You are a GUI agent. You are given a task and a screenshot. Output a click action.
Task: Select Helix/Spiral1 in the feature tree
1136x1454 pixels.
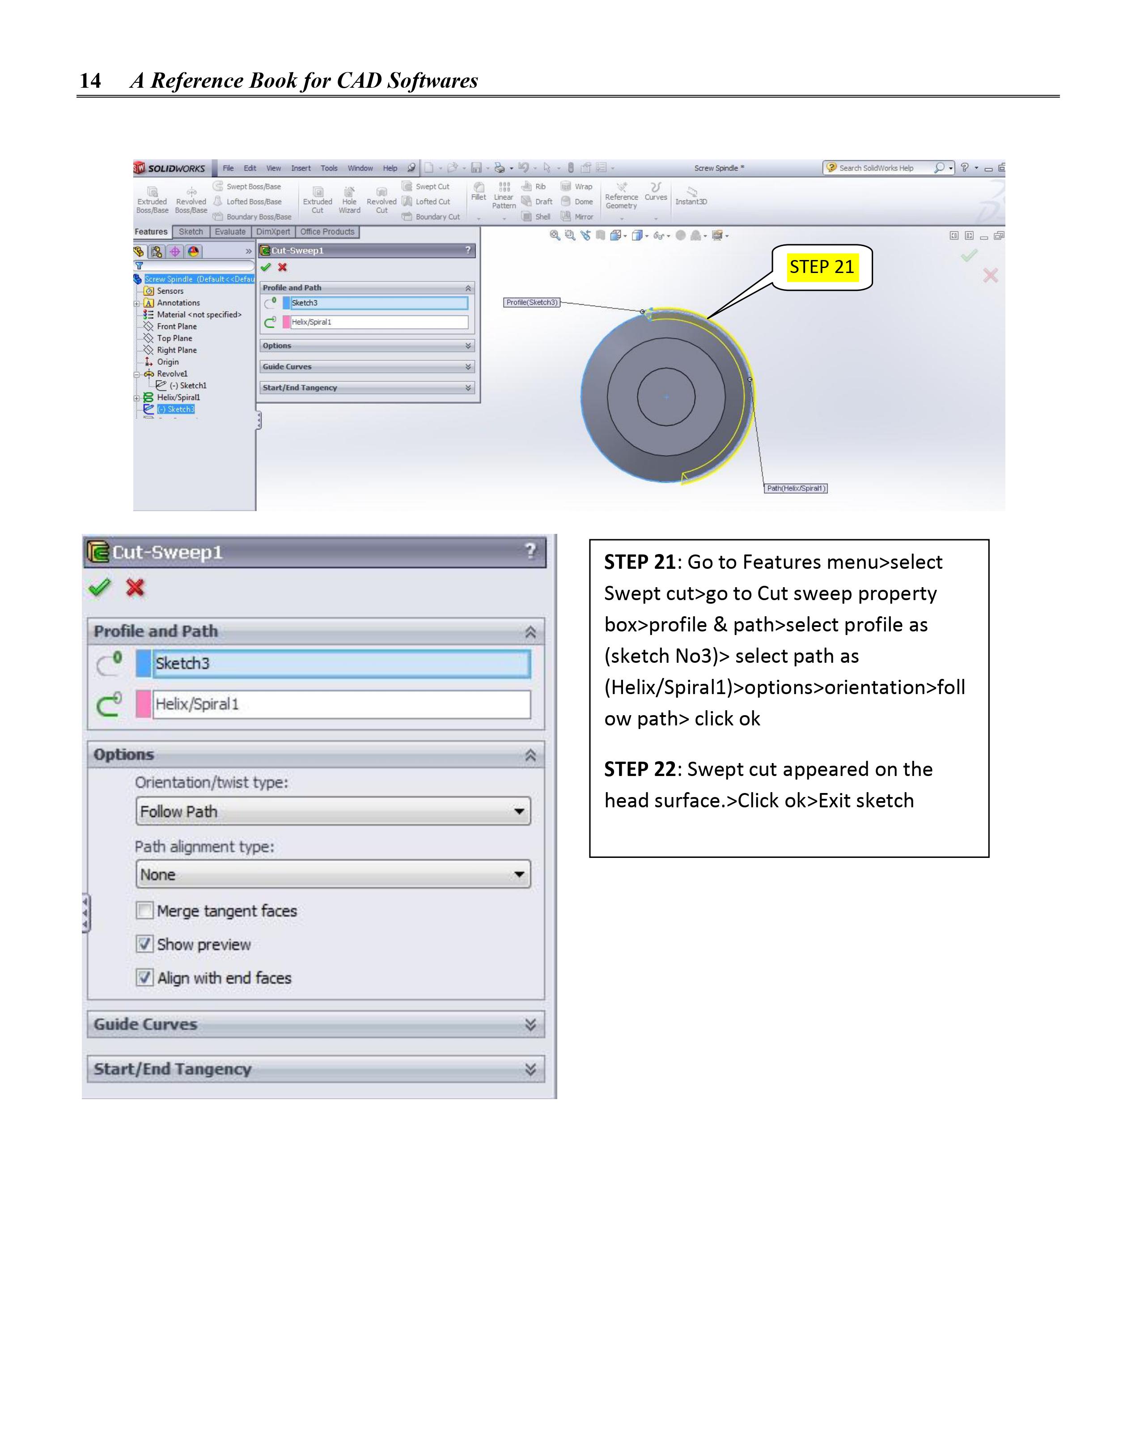(178, 397)
